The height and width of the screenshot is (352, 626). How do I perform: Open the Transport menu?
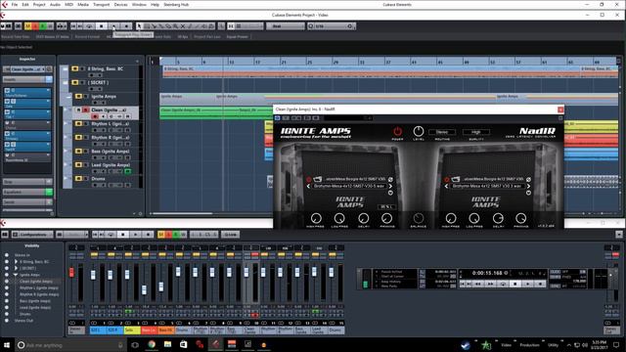tap(102, 5)
